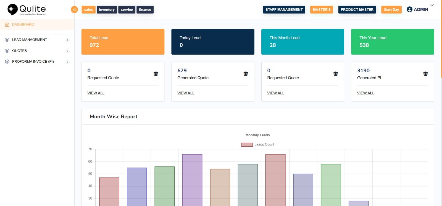Collapse sidebar with double-chevron button
Viewport: 442px width, 206px height.
pos(74,10)
